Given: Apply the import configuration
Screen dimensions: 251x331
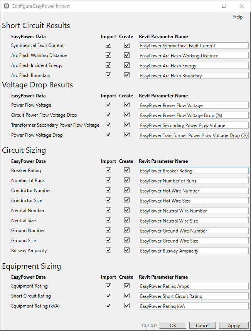Looking at the screenshot, I should click(234, 325).
